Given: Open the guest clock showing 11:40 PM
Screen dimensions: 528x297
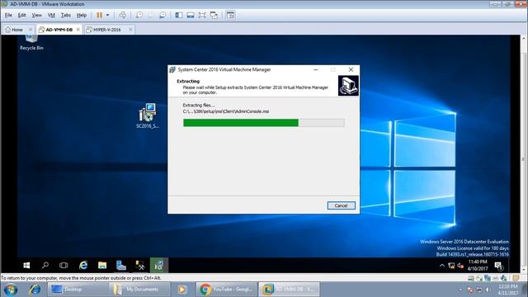Looking at the screenshot, I should pyautogui.click(x=478, y=265).
